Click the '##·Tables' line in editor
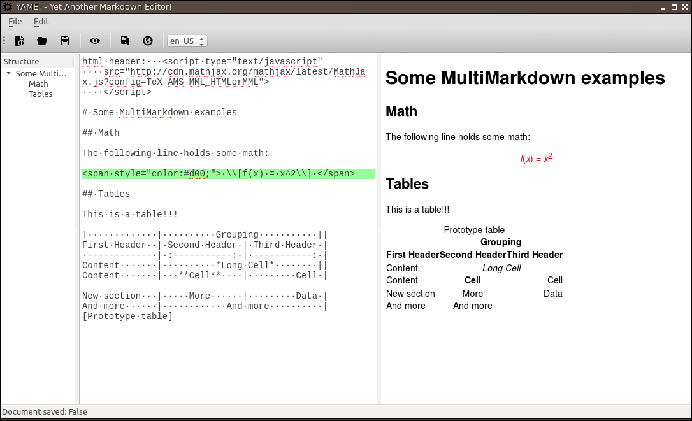The height and width of the screenshot is (421, 692). tap(106, 194)
